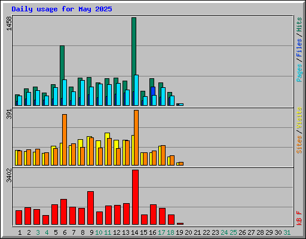Click the day 8 label on x-axis

pyautogui.click(x=82, y=232)
